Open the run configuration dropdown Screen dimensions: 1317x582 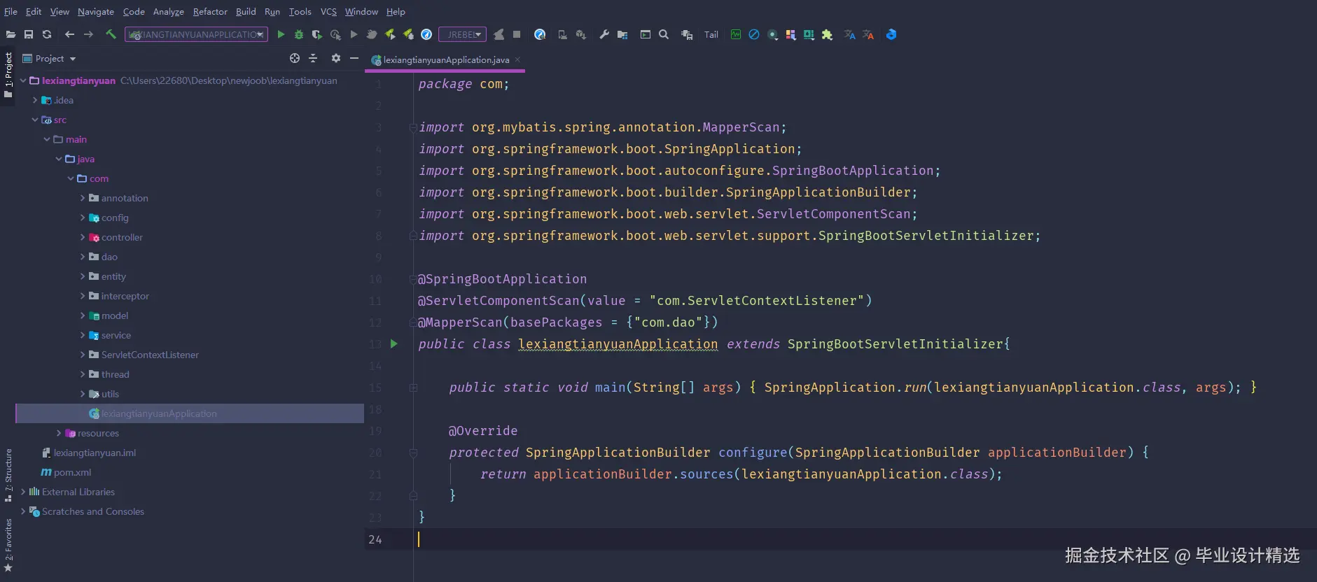196,34
